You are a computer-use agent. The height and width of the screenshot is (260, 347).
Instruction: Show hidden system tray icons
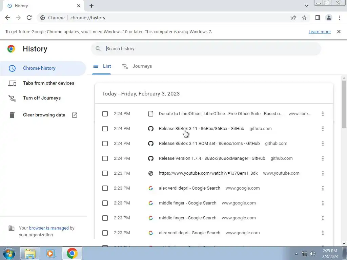coord(296,254)
